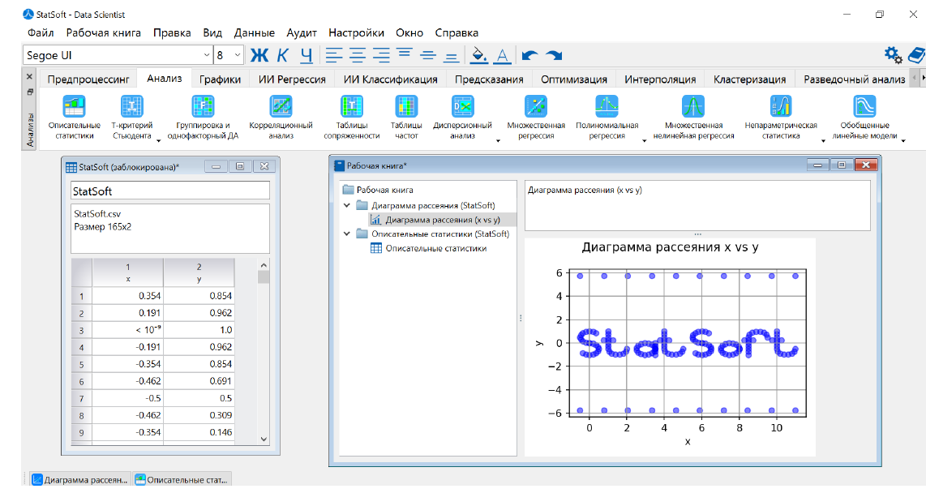The image size is (926, 493).
Task: Select the Диаграмма рассеяния (x vs y) tree item
Action: [x=443, y=220]
